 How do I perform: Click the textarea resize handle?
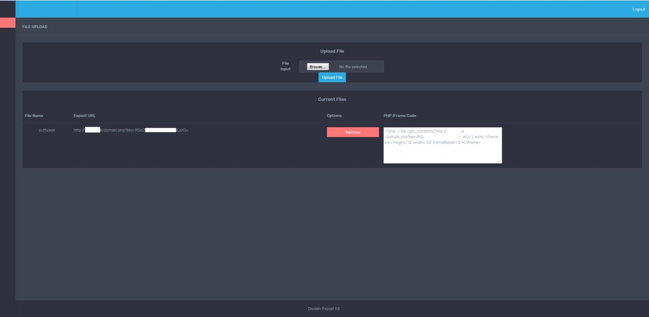500,161
